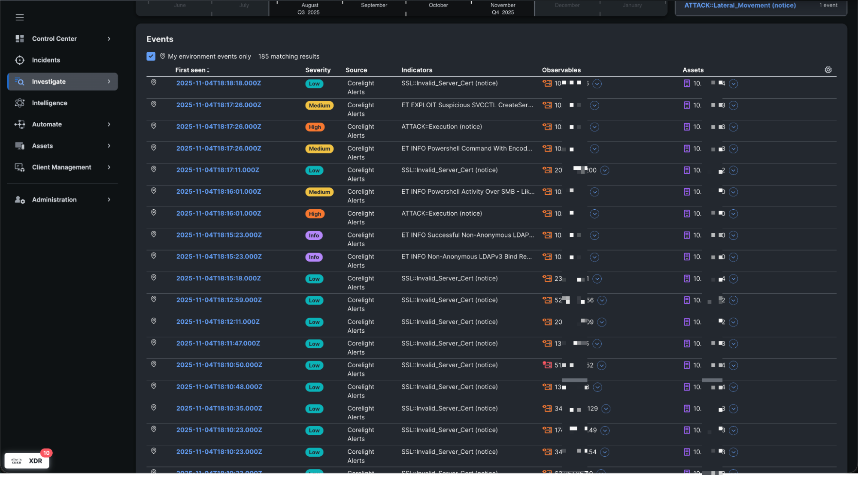858x479 pixels.
Task: Click asset icon in first event row
Action: coord(687,83)
